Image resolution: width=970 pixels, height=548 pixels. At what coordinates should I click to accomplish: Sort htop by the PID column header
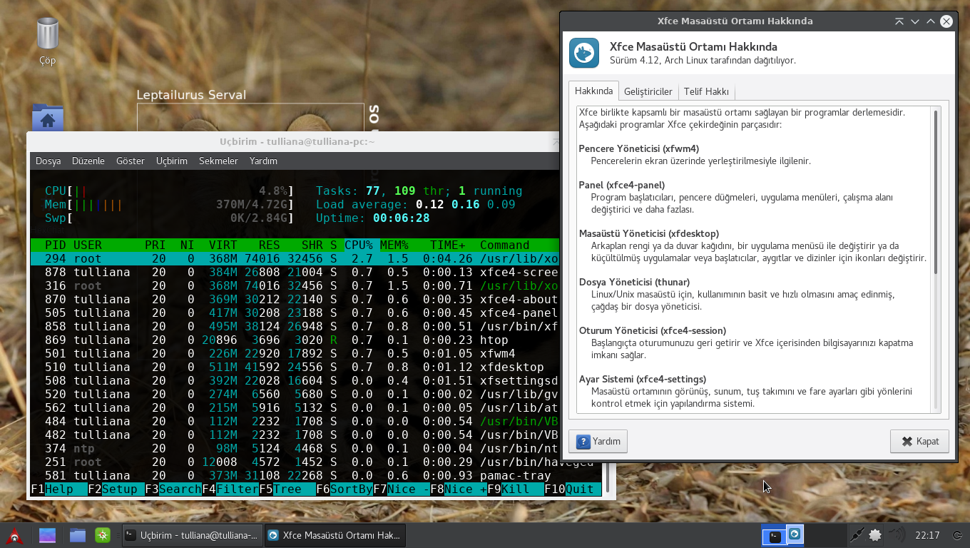[x=55, y=245]
